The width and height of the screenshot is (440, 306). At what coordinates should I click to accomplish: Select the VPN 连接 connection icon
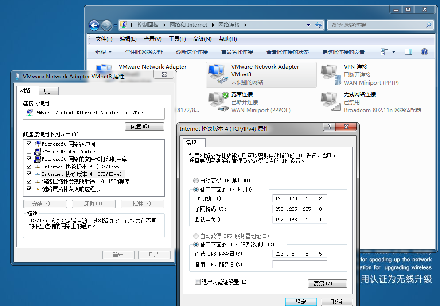tap(331, 74)
